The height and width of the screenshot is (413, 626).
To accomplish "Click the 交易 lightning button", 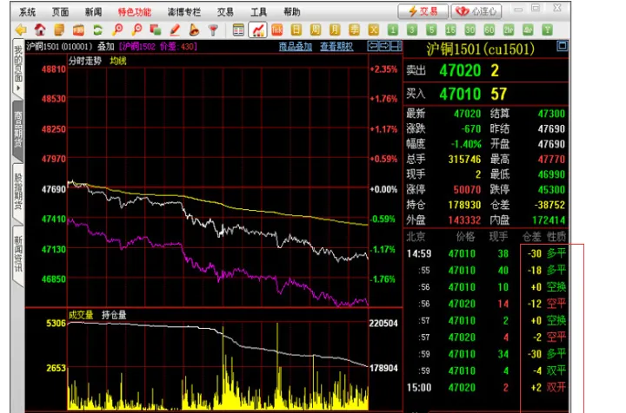I will 424,11.
